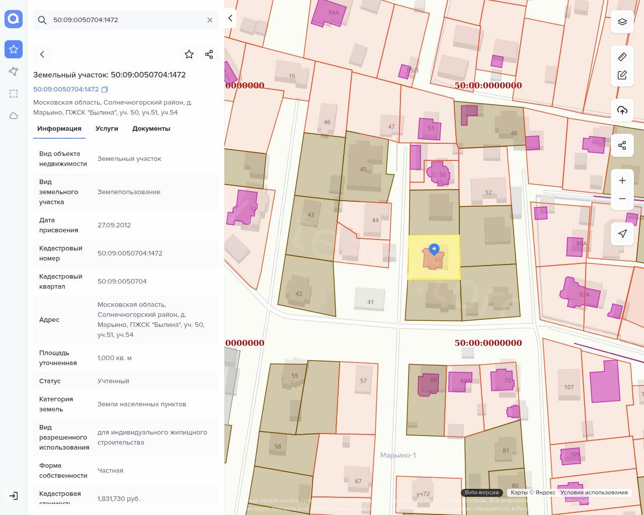Click the cadastral number search input
The height and width of the screenshot is (515, 644).
pyautogui.click(x=126, y=20)
